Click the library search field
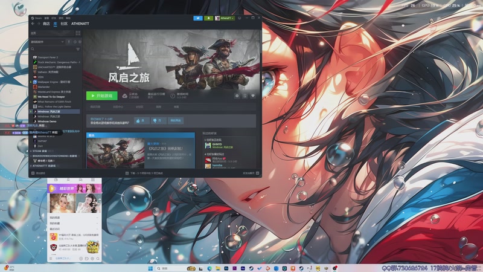Image resolution: width=483 pixels, height=272 pixels. click(x=52, y=49)
